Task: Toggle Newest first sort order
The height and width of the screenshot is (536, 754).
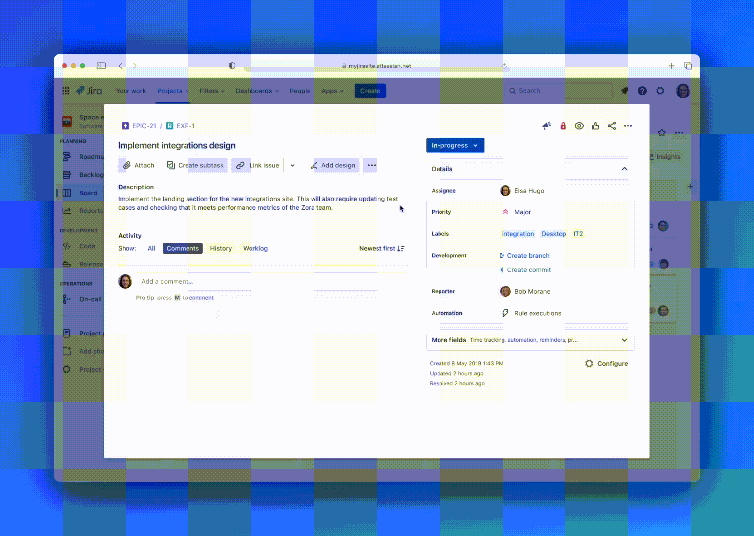Action: click(381, 248)
